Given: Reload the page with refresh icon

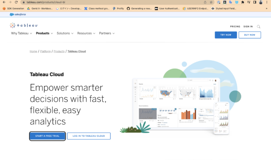Looking at the screenshot, I should [x=16, y=2].
